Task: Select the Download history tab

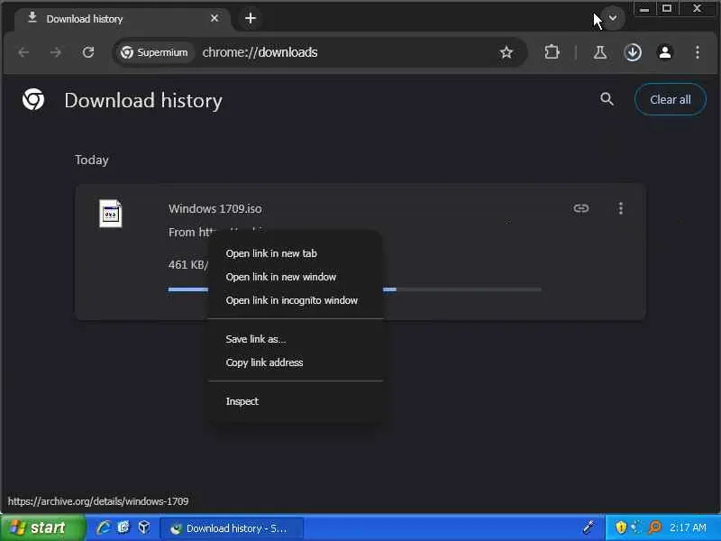Action: coord(123,19)
